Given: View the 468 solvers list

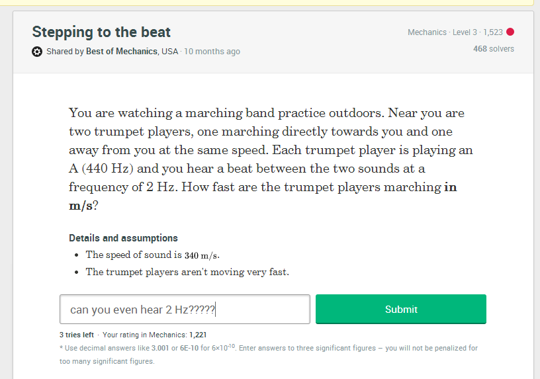Looking at the screenshot, I should (494, 49).
